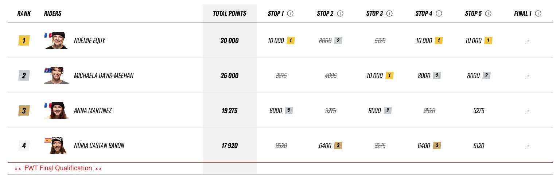Click the FWT Final Qualification label
This screenshot has height=175, width=560.
(x=58, y=168)
